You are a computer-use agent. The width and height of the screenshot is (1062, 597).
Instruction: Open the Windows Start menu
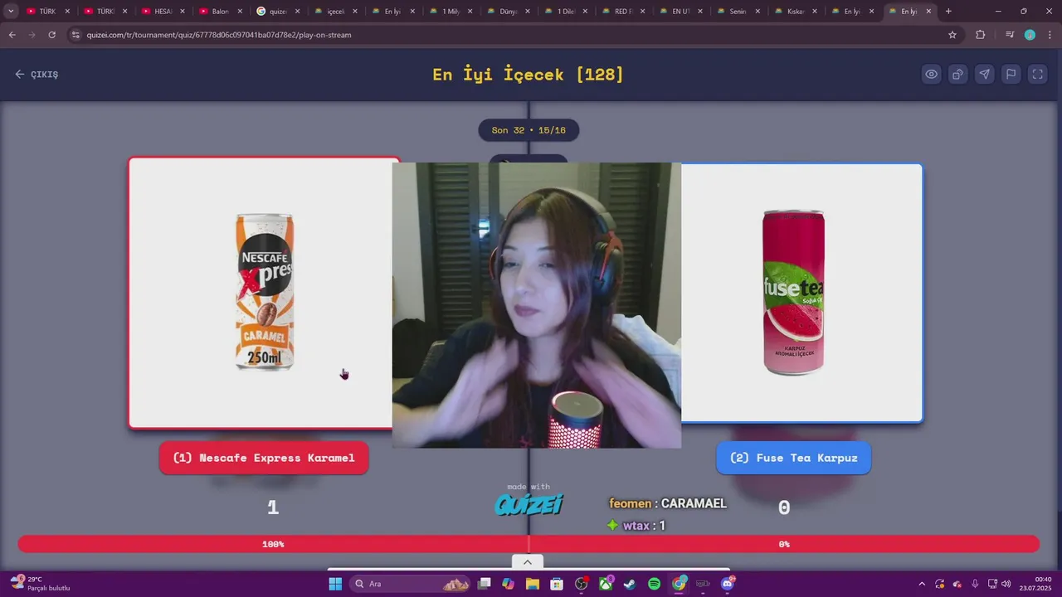[335, 584]
